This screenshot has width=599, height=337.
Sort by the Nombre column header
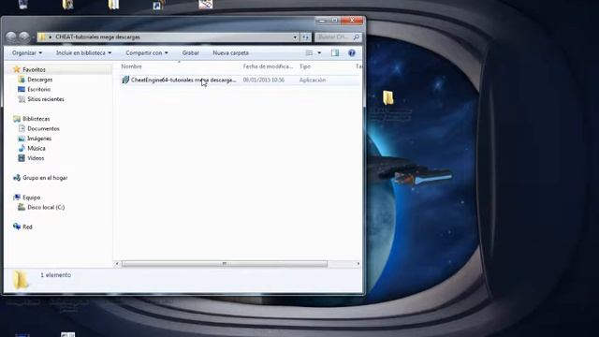[x=131, y=66]
